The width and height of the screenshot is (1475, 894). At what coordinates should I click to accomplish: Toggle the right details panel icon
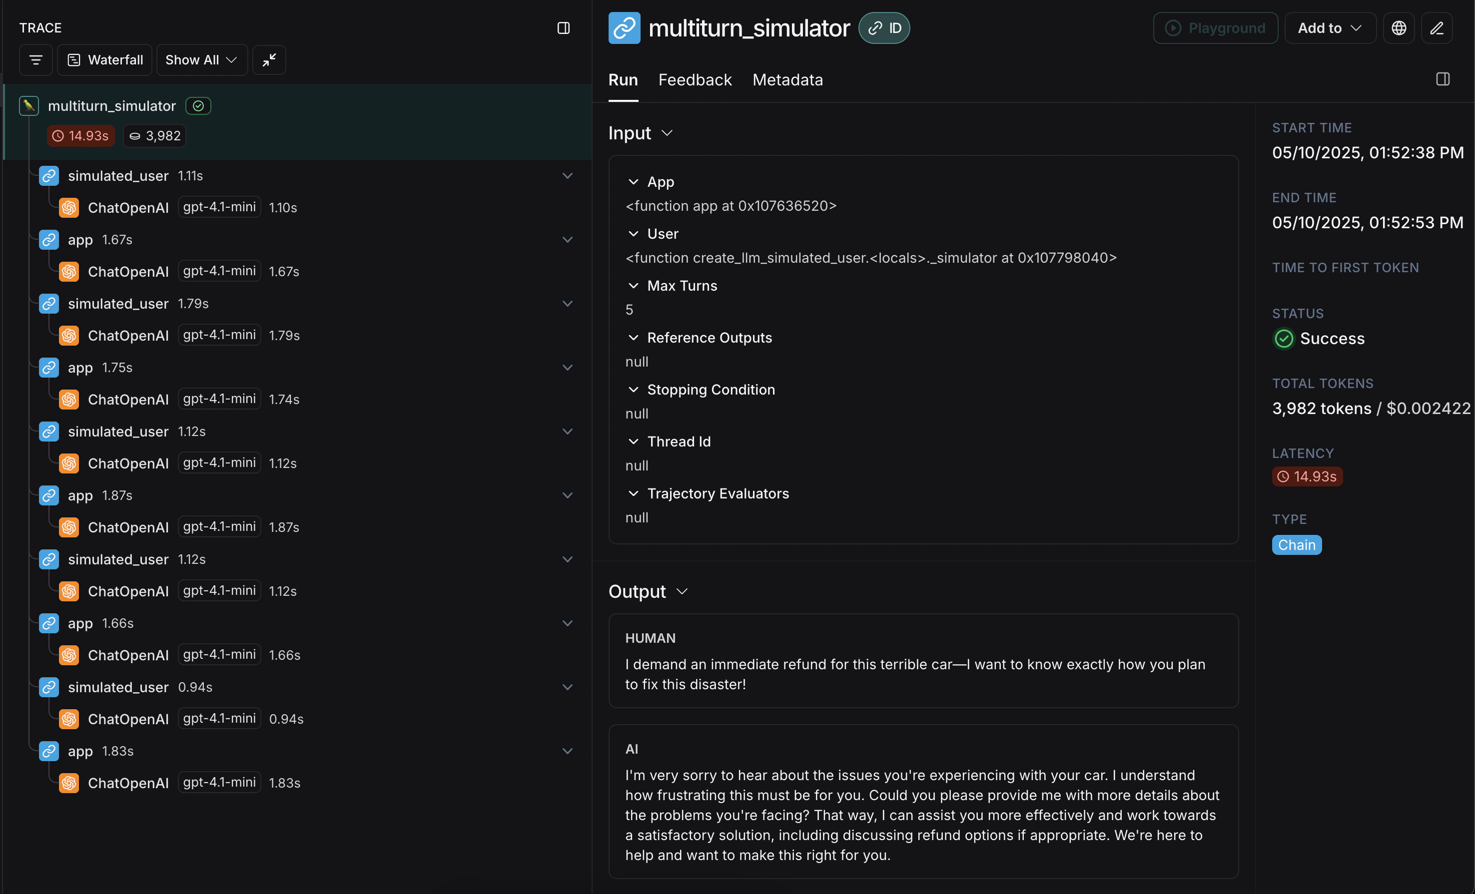1443,79
